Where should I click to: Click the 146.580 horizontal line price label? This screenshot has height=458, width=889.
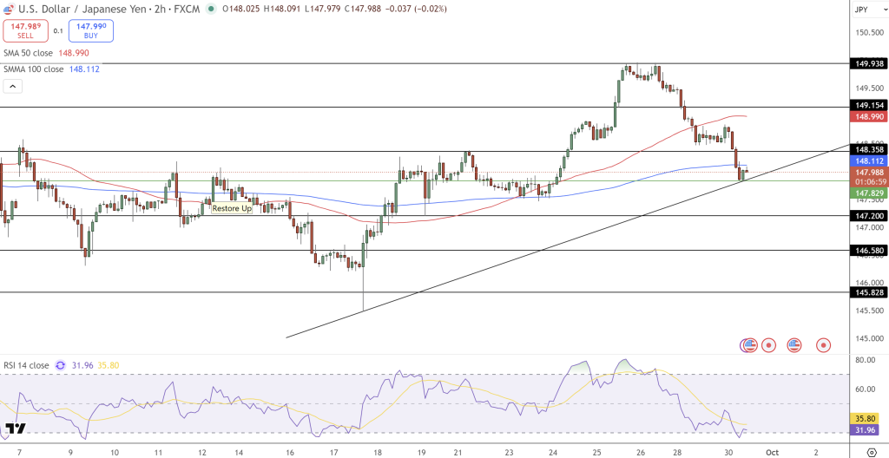[867, 250]
